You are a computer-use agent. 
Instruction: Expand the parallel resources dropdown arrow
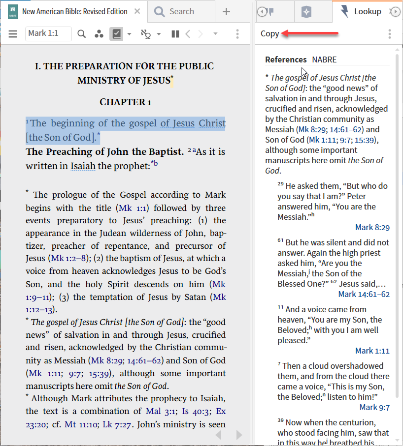(159, 34)
